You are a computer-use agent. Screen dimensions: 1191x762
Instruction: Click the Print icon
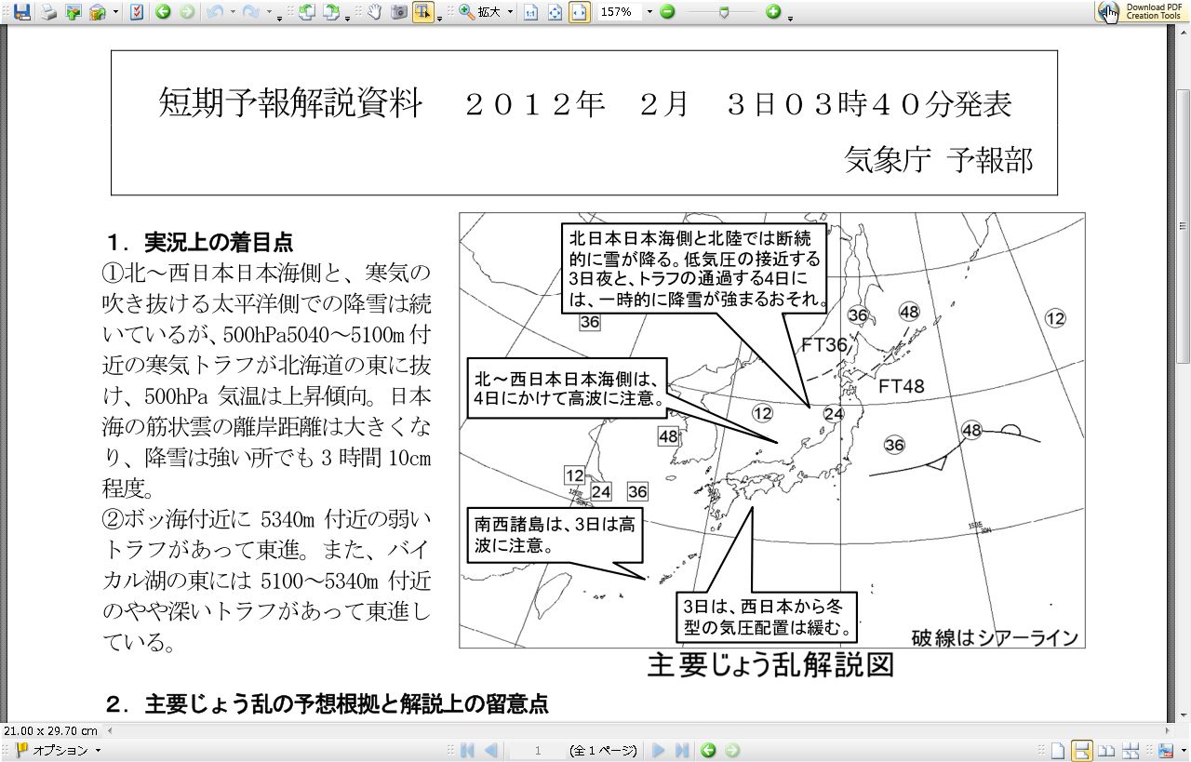[x=47, y=12]
